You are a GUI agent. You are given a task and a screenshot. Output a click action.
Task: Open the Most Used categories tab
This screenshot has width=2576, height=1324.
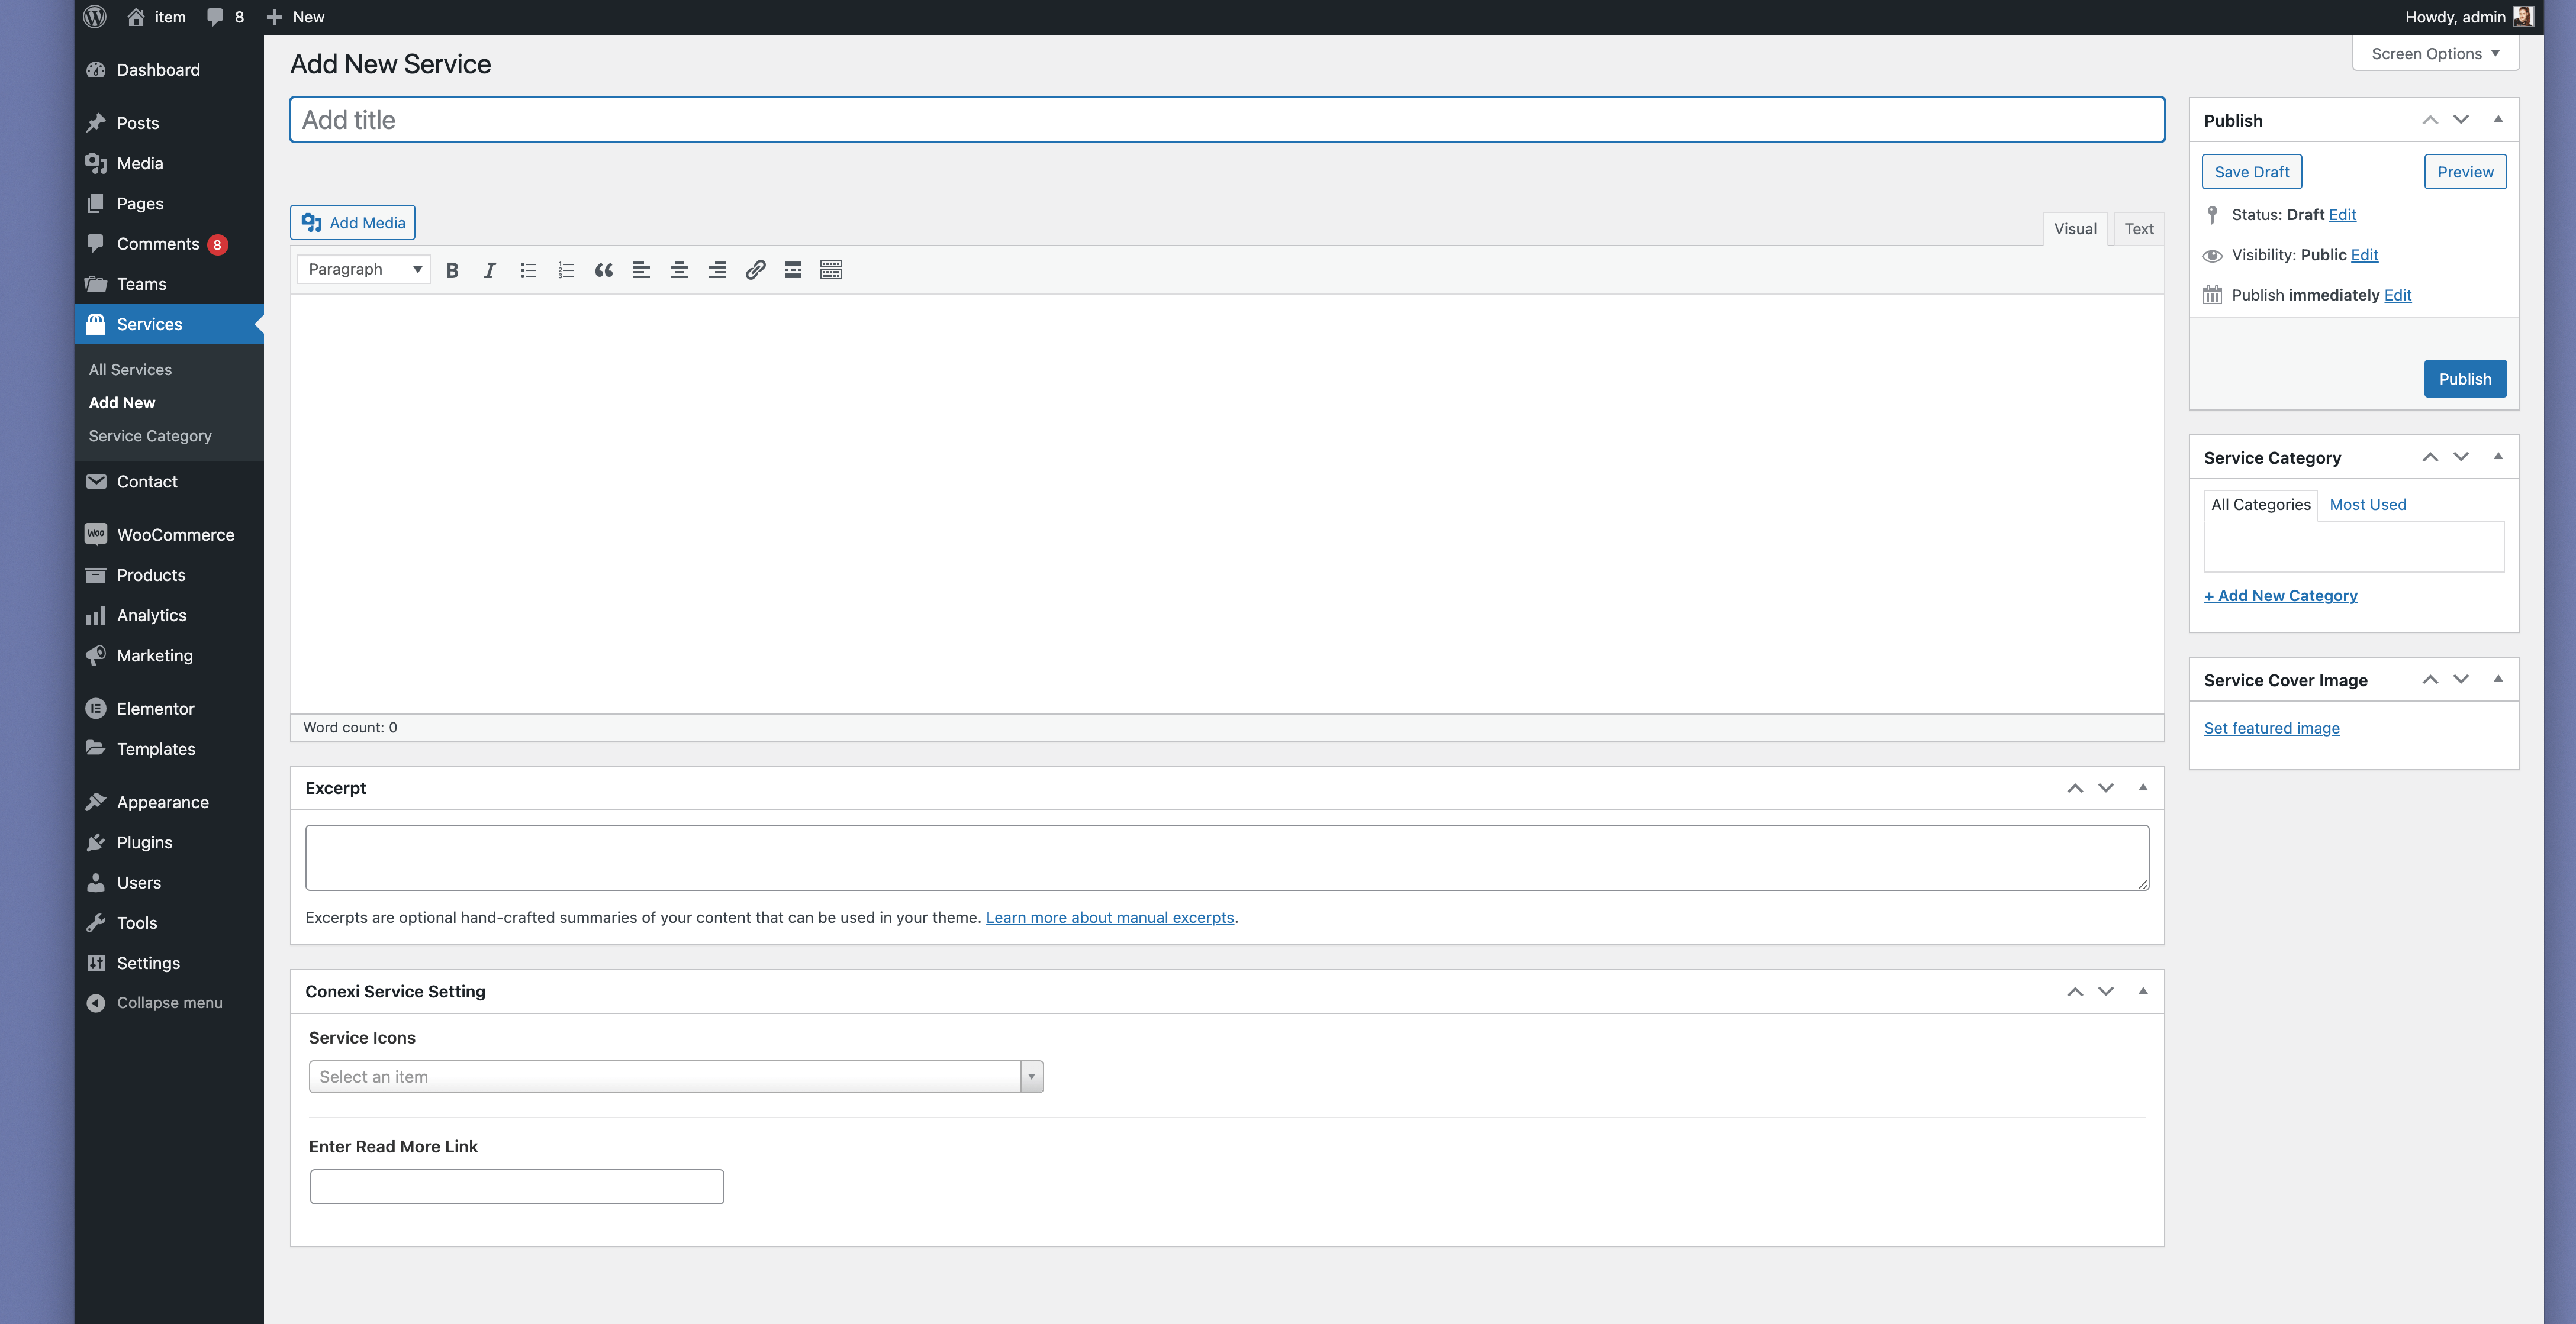[2367, 505]
